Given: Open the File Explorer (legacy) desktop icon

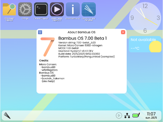Looking at the screenshot, I should pyautogui.click(x=9, y=9).
